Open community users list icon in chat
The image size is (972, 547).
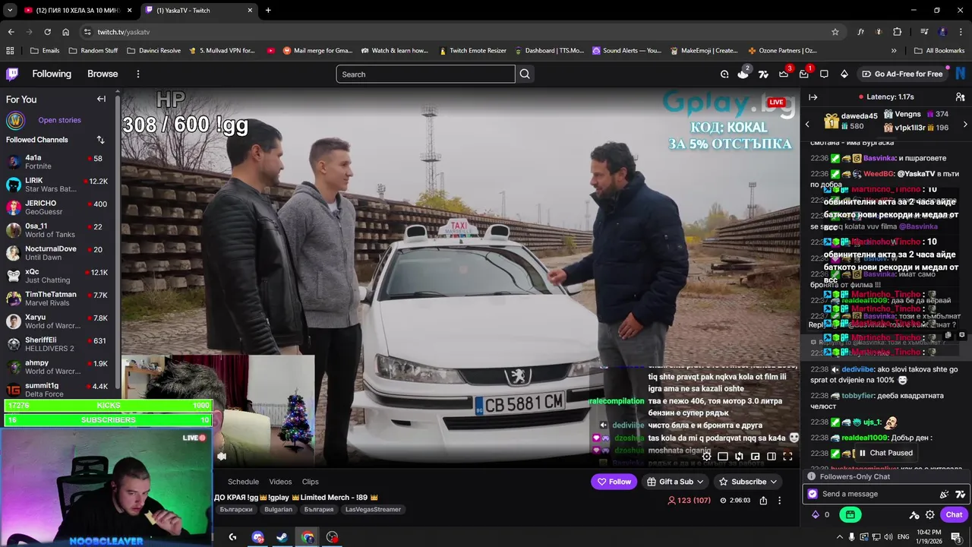960,97
